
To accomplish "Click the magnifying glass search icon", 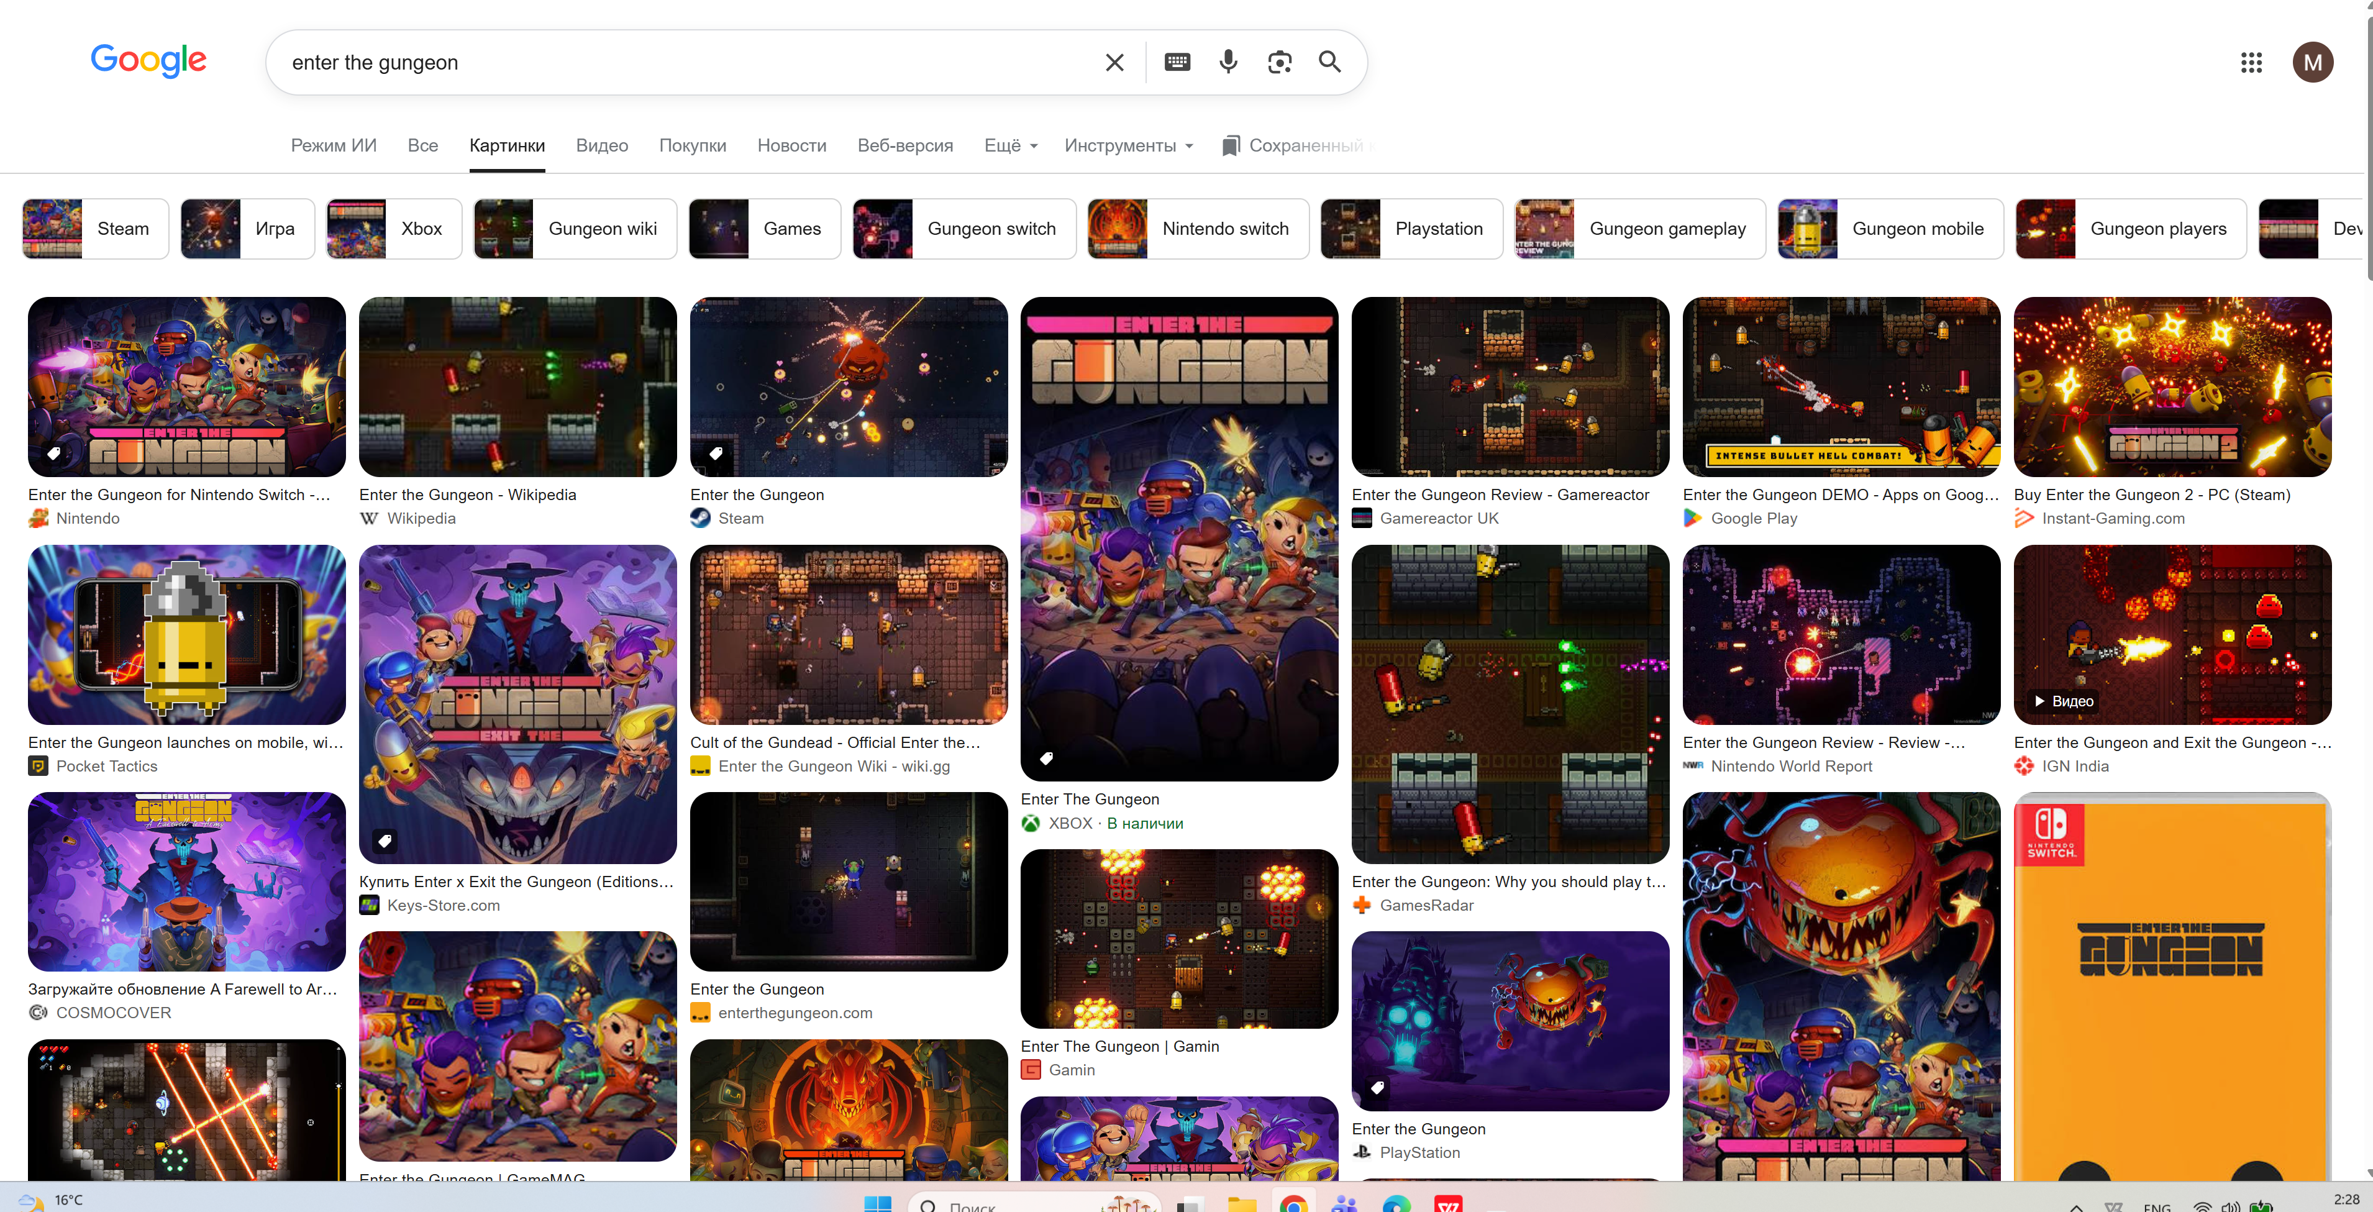I will (1329, 62).
